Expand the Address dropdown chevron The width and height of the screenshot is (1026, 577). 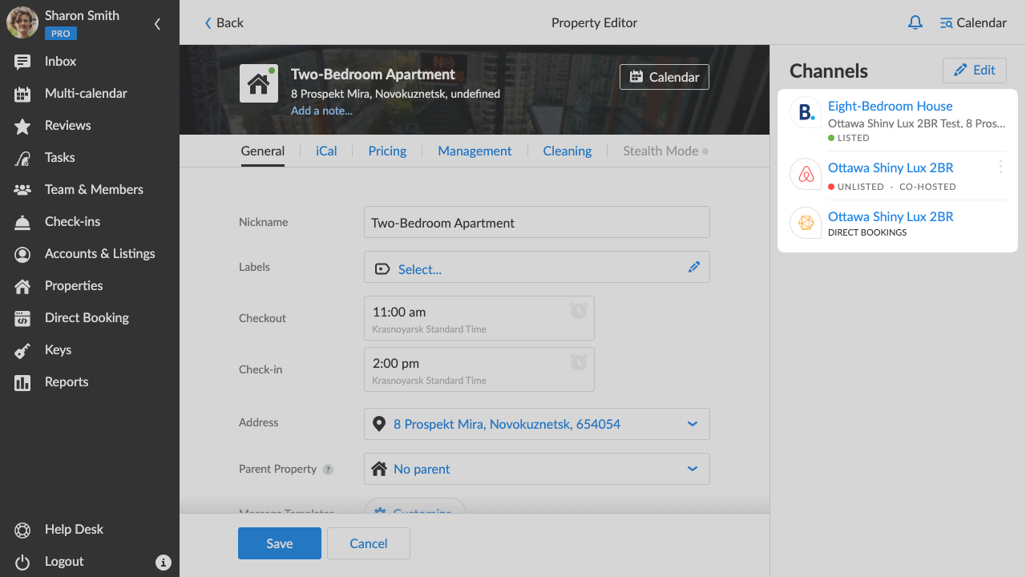693,424
